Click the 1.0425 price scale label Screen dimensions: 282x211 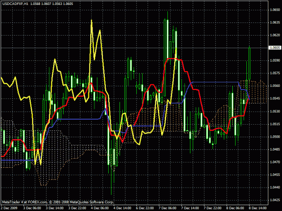(275, 200)
